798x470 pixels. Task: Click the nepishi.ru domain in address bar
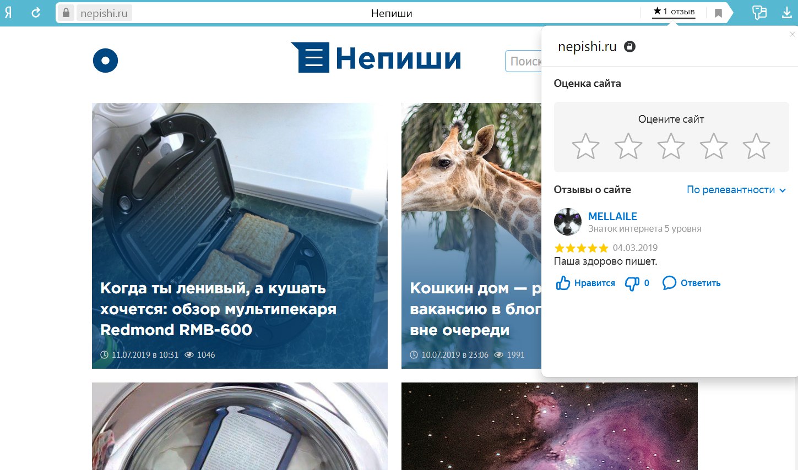point(104,13)
